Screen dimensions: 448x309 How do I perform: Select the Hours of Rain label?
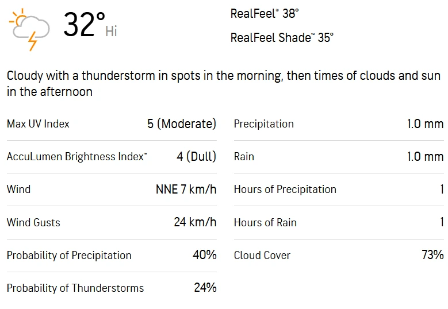(265, 222)
